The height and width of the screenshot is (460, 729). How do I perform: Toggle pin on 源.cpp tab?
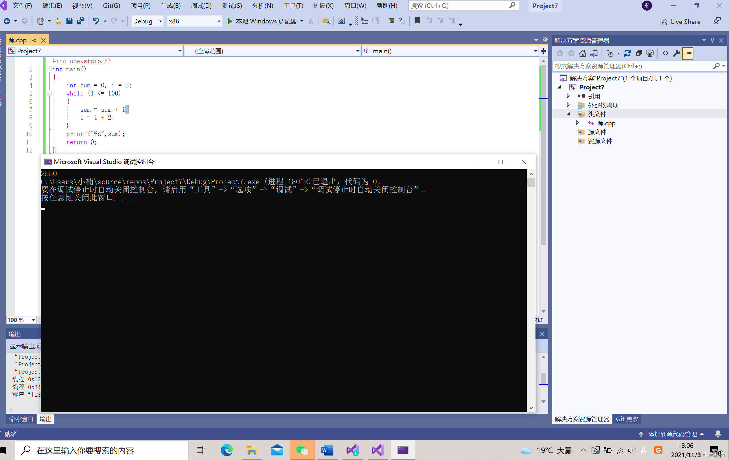tap(34, 40)
